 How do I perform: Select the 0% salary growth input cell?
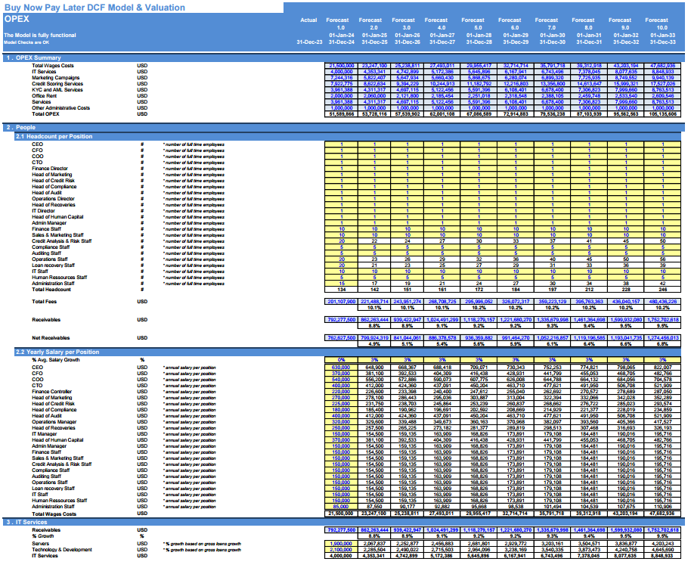pyautogui.click(x=342, y=360)
